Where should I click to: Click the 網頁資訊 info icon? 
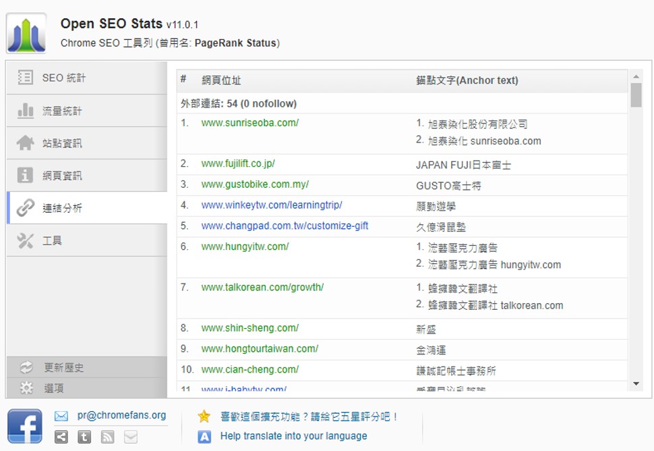[x=25, y=176]
